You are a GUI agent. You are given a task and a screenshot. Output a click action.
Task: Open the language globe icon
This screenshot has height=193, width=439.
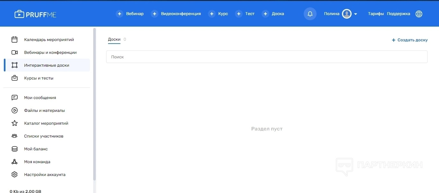pyautogui.click(x=419, y=14)
